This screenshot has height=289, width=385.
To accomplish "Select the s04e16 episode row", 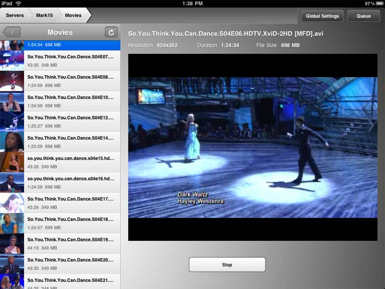I will point(60,183).
